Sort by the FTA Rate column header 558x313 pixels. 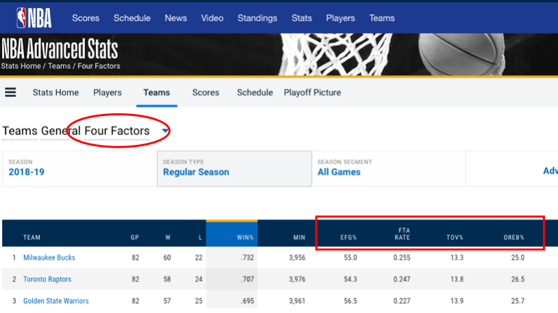tap(404, 234)
